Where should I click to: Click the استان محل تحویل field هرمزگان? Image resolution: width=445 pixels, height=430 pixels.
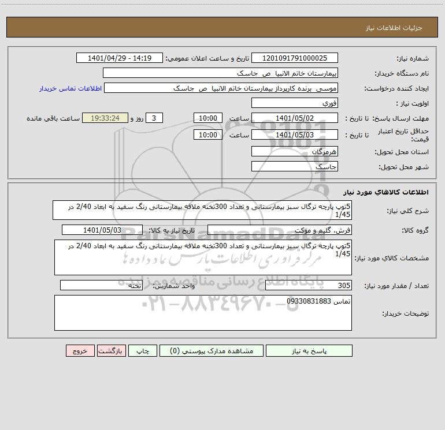(295, 151)
